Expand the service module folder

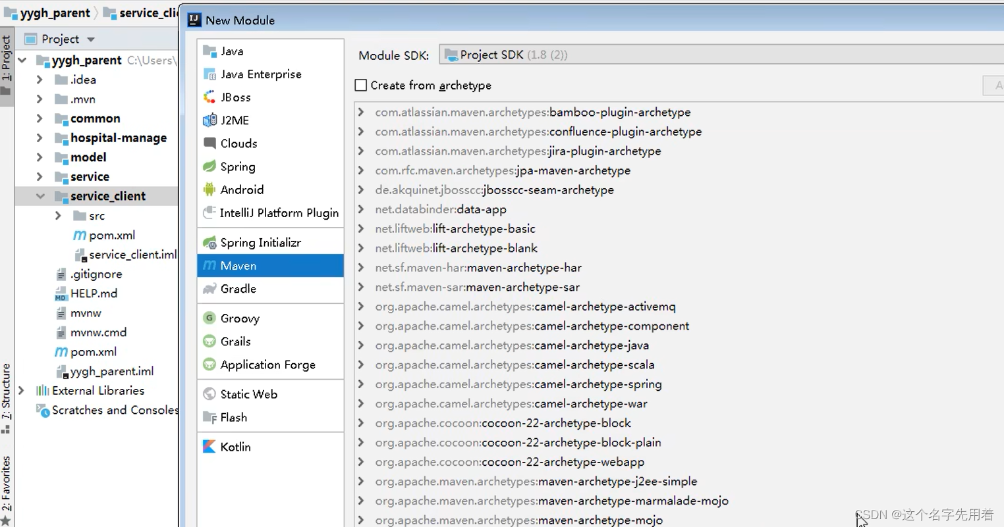pyautogui.click(x=40, y=177)
